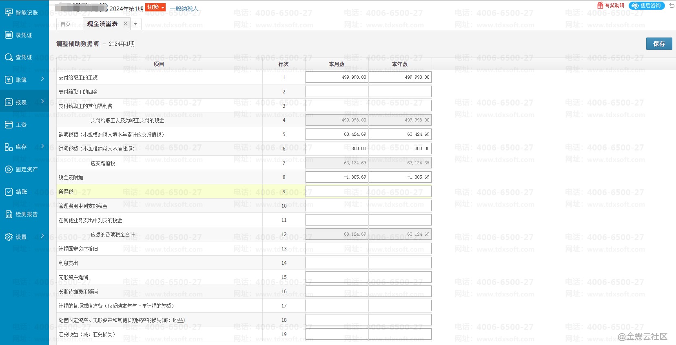Click the 结账 closing icon

[x=9, y=192]
